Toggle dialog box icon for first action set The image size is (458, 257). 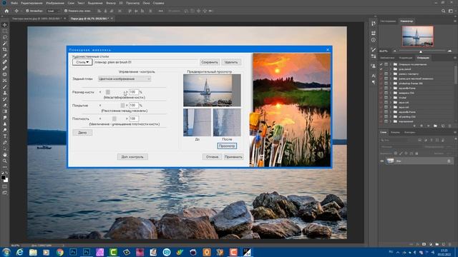point(386,64)
